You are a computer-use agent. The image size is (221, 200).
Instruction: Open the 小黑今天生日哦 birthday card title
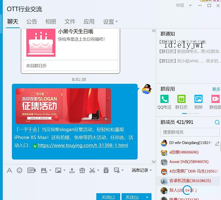[76, 31]
